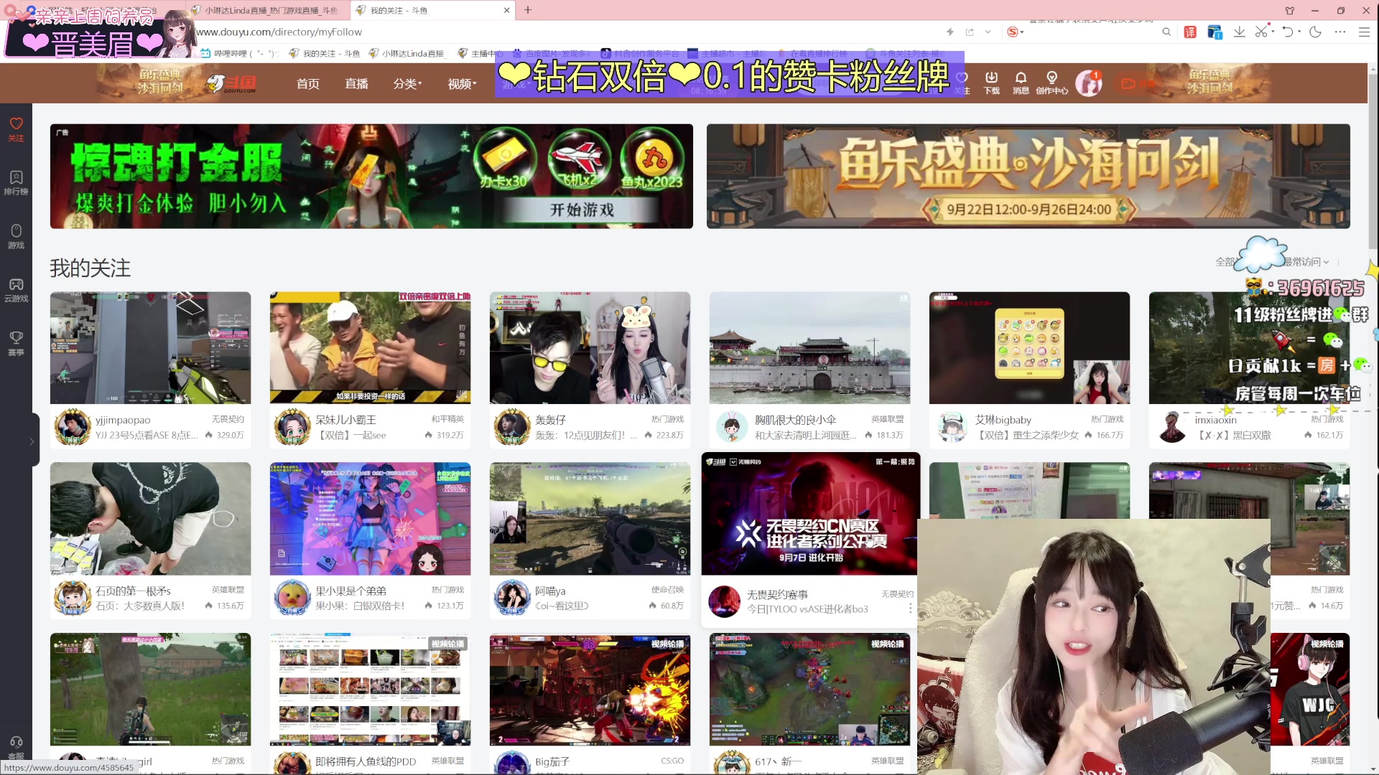
Task: Open 艾琳bigbaby streamer name link
Action: (x=1003, y=420)
